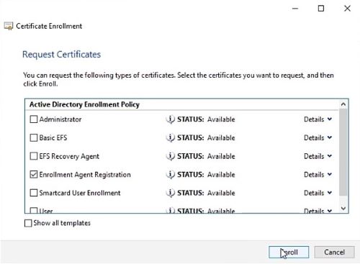Click the Certificate Enrollment title icon

[9, 26]
